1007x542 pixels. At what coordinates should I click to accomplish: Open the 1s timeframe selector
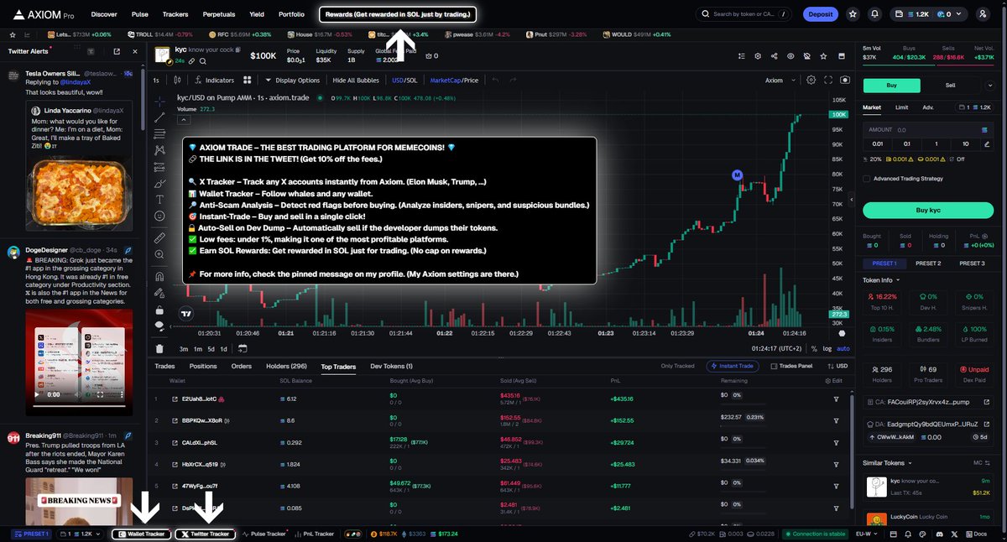156,80
